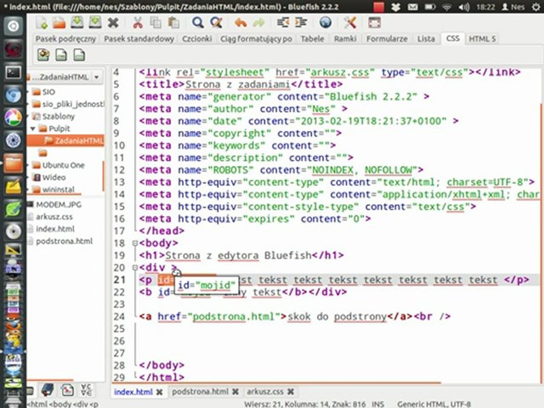Unindent the selected lines

coord(283,23)
